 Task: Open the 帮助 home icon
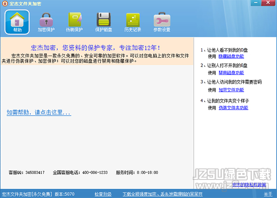[17, 22]
